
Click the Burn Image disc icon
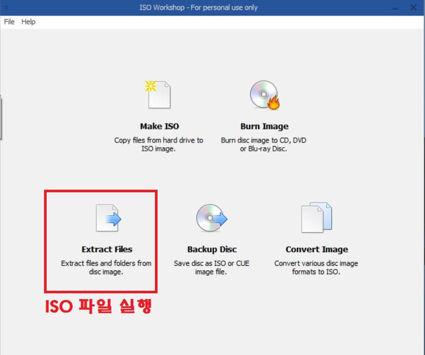coord(264,95)
